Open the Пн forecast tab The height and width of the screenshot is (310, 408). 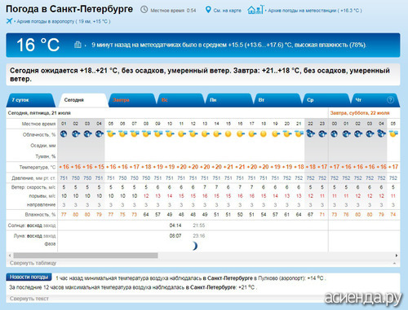[229, 100]
